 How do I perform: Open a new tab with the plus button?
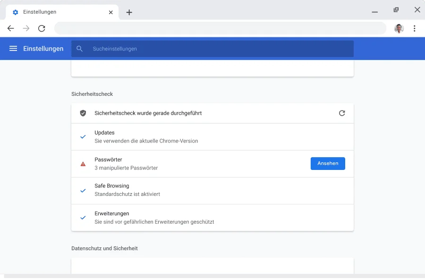(x=129, y=12)
